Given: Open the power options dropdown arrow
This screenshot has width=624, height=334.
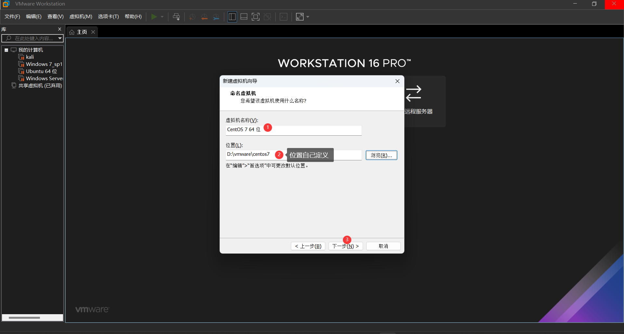Looking at the screenshot, I should (x=162, y=17).
